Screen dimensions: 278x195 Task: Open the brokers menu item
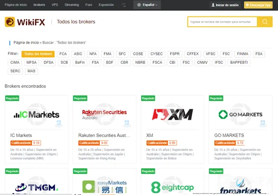point(39,5)
